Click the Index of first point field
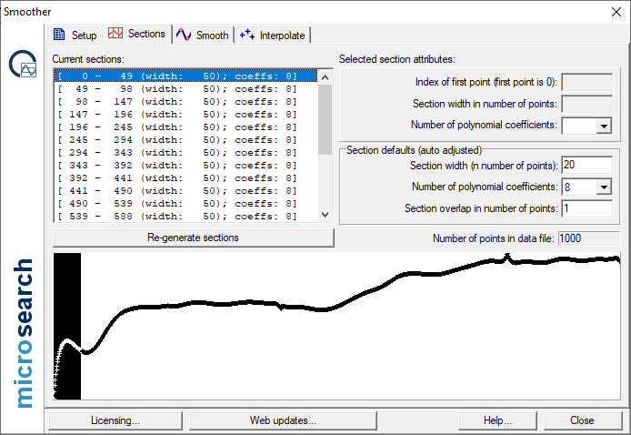631x435 pixels. (587, 82)
